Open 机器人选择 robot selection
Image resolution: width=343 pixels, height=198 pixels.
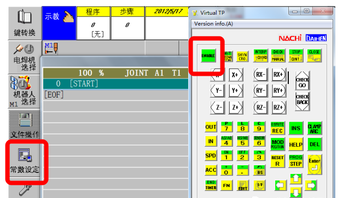[x=25, y=91]
